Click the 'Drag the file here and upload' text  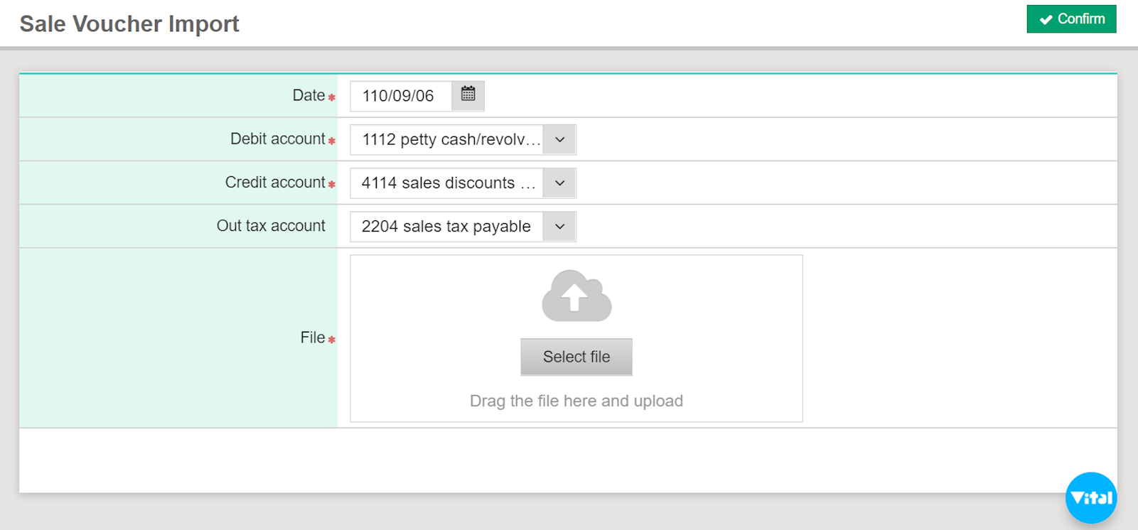click(x=576, y=401)
